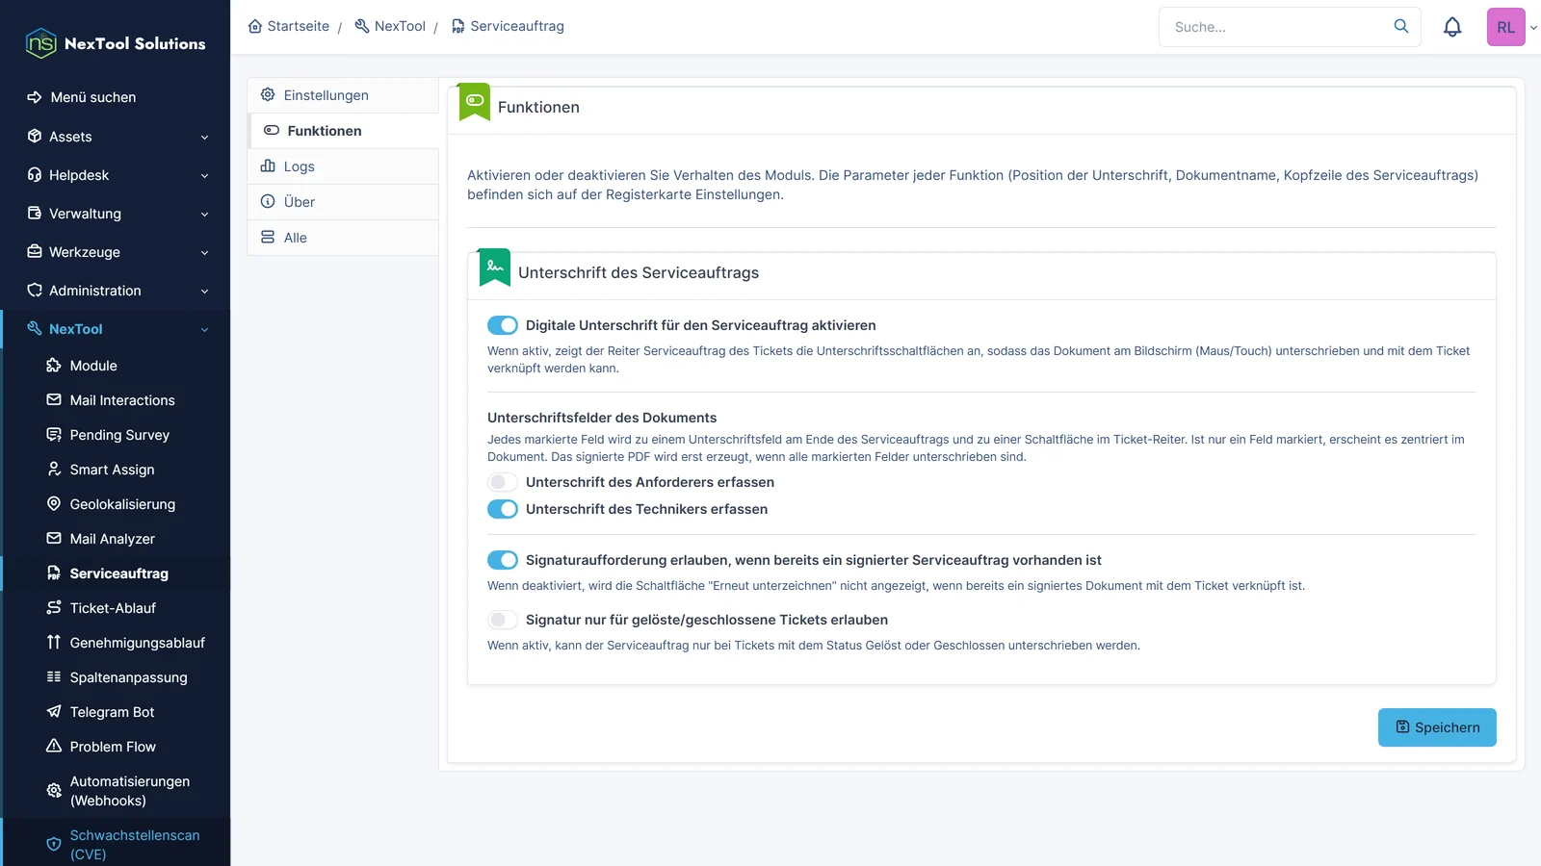Image resolution: width=1541 pixels, height=866 pixels.
Task: Click the Problem Flow warning icon
Action: (x=54, y=746)
